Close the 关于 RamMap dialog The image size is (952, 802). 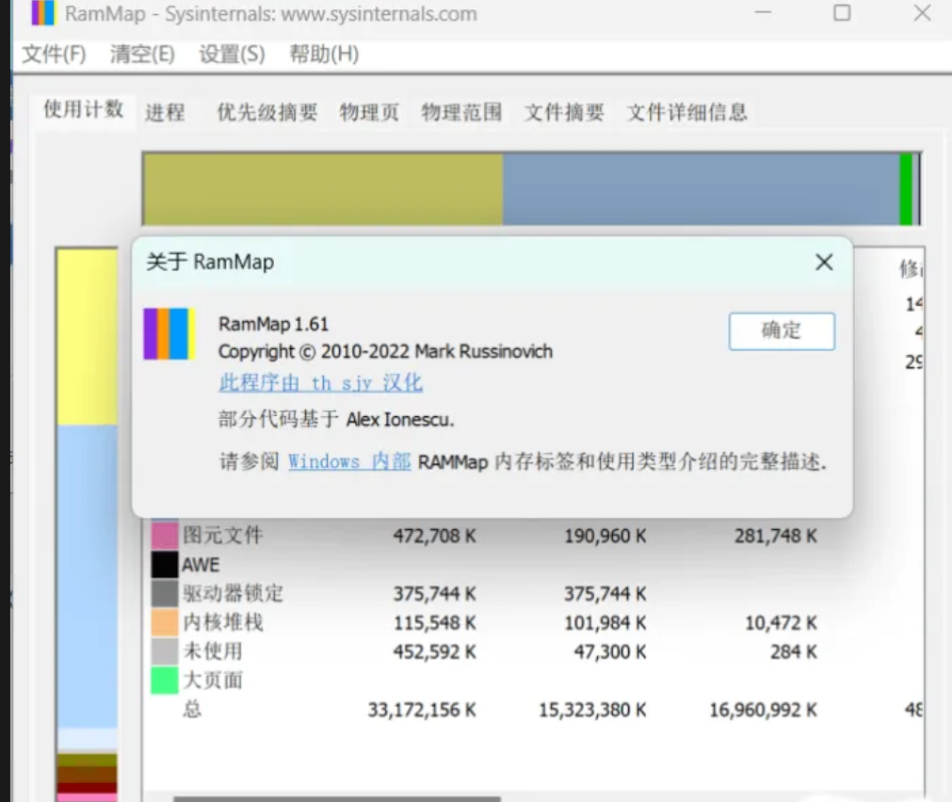pyautogui.click(x=824, y=263)
